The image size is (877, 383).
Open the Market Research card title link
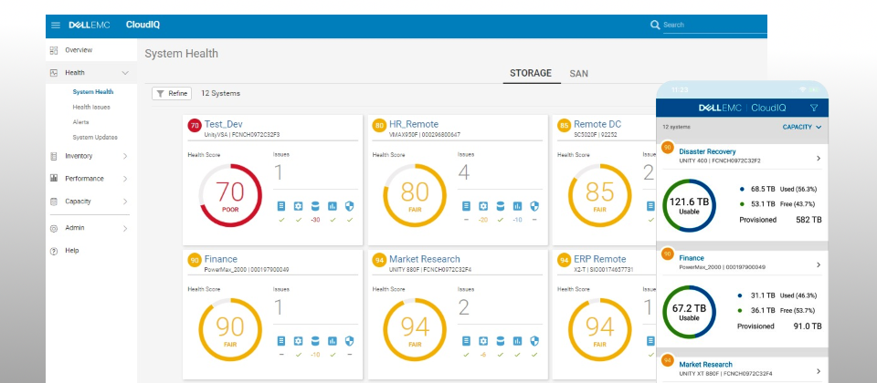pos(425,259)
